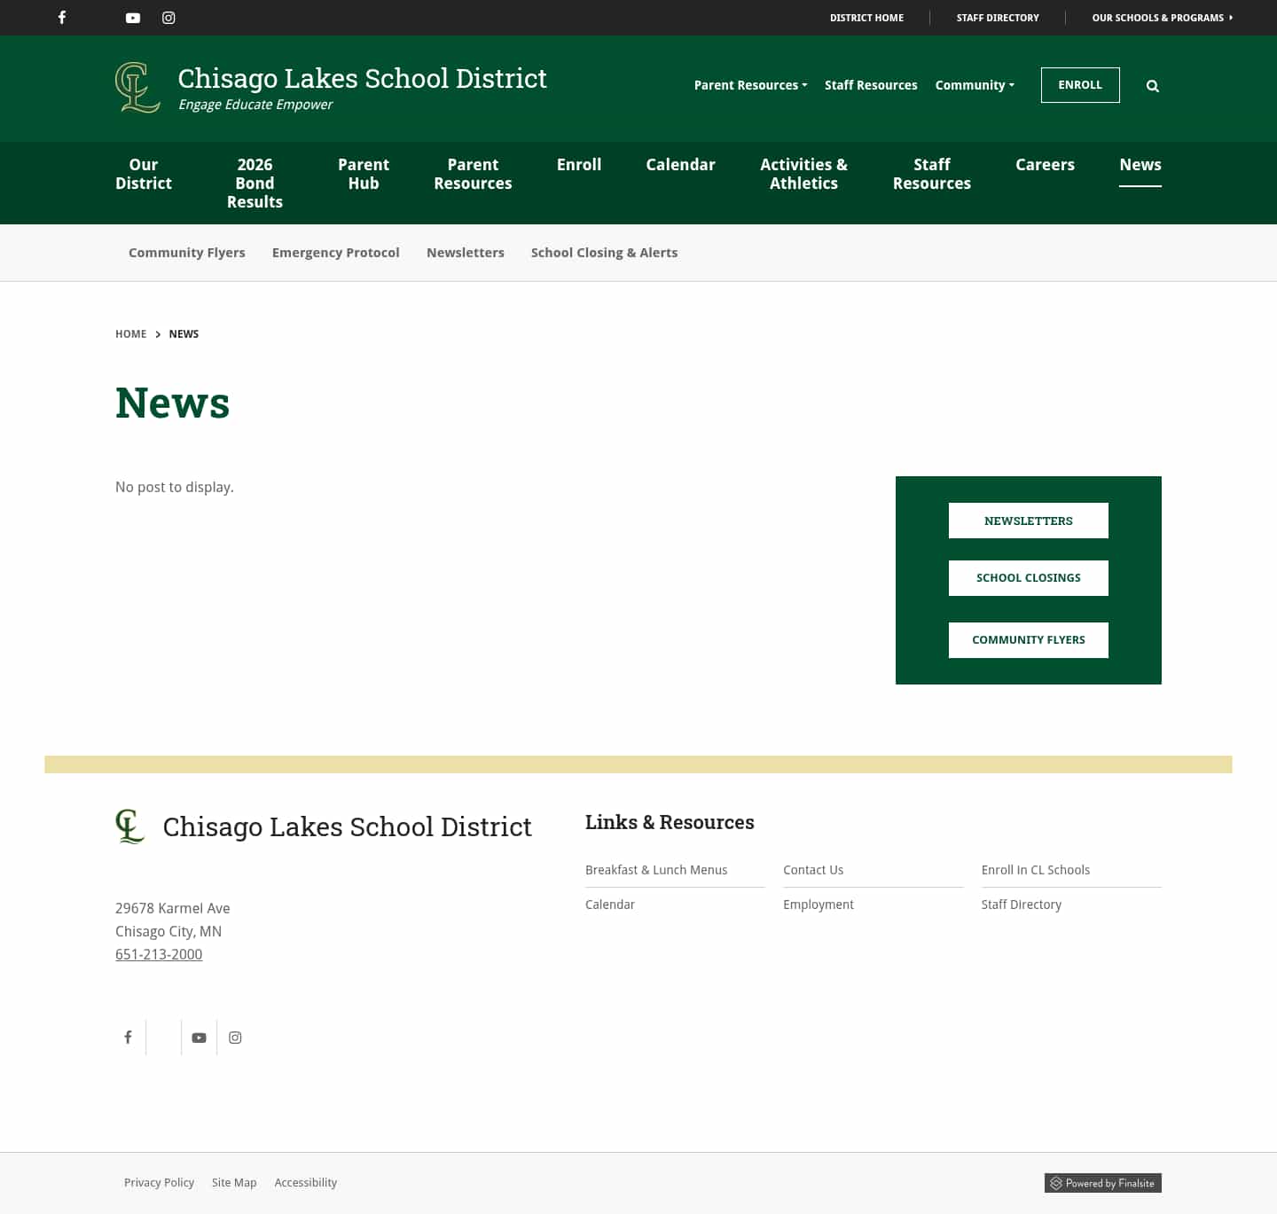Image resolution: width=1277 pixels, height=1214 pixels.
Task: Open Privacy Policy link
Action: [159, 1183]
